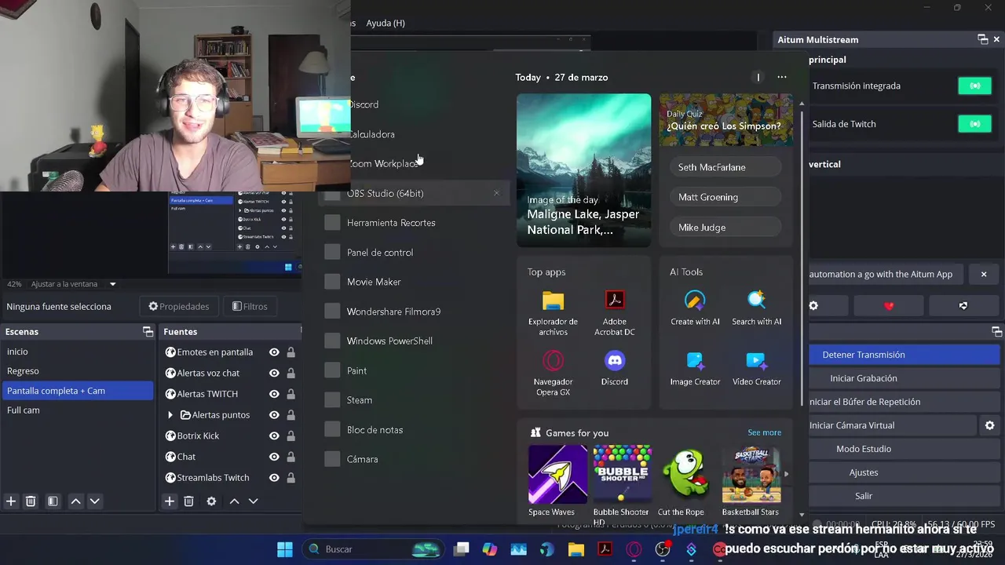This screenshot has width=1005, height=565.
Task: Open the OBS Studio taskbar icon
Action: (663, 549)
